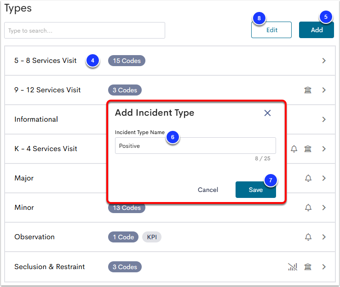Select the Informational type name
The width and height of the screenshot is (340, 287).
click(x=36, y=119)
